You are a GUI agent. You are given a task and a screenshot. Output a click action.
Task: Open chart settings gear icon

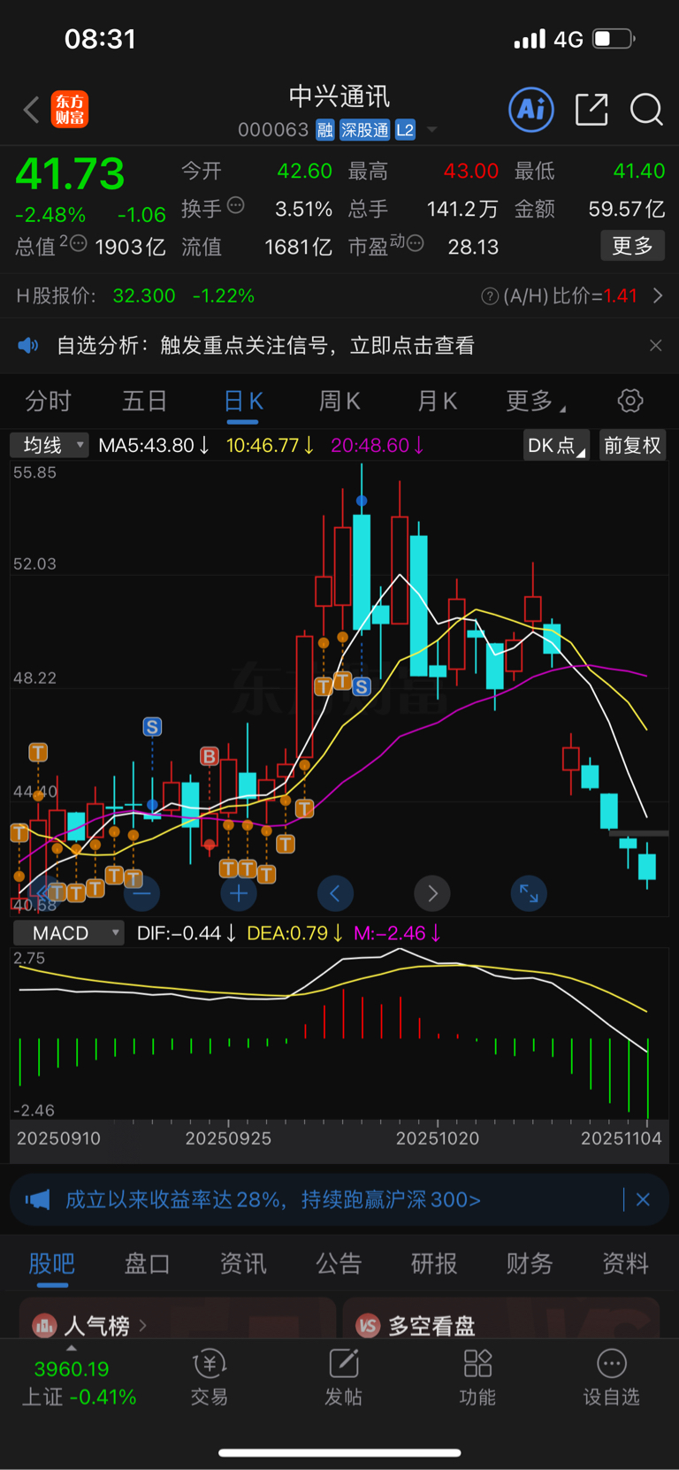pos(630,401)
